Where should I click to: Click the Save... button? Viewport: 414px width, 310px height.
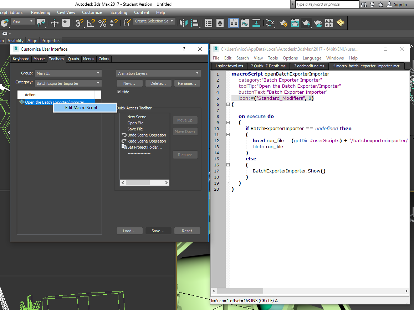pyautogui.click(x=158, y=231)
